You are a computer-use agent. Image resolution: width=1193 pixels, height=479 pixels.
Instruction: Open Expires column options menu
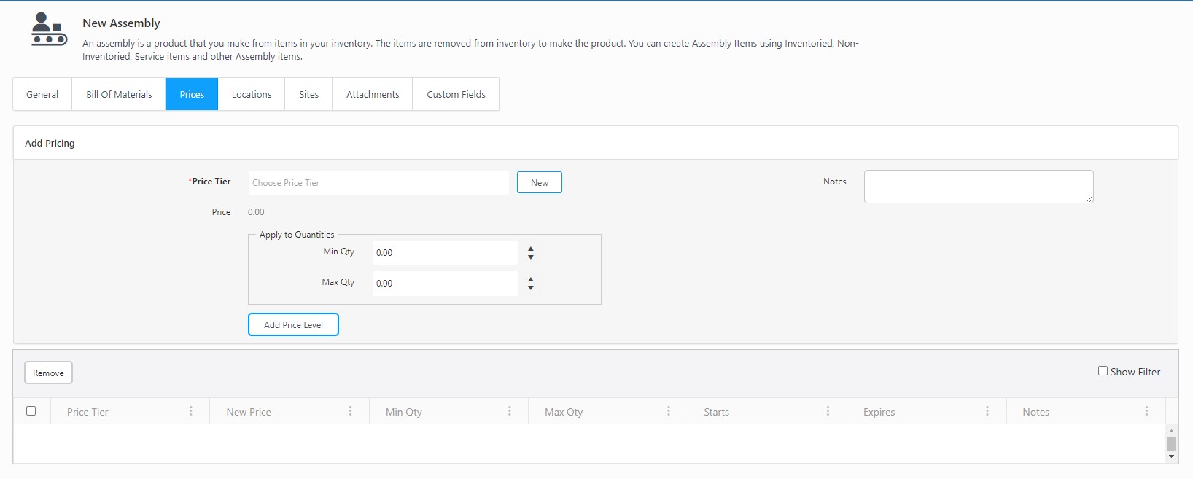pyautogui.click(x=987, y=411)
